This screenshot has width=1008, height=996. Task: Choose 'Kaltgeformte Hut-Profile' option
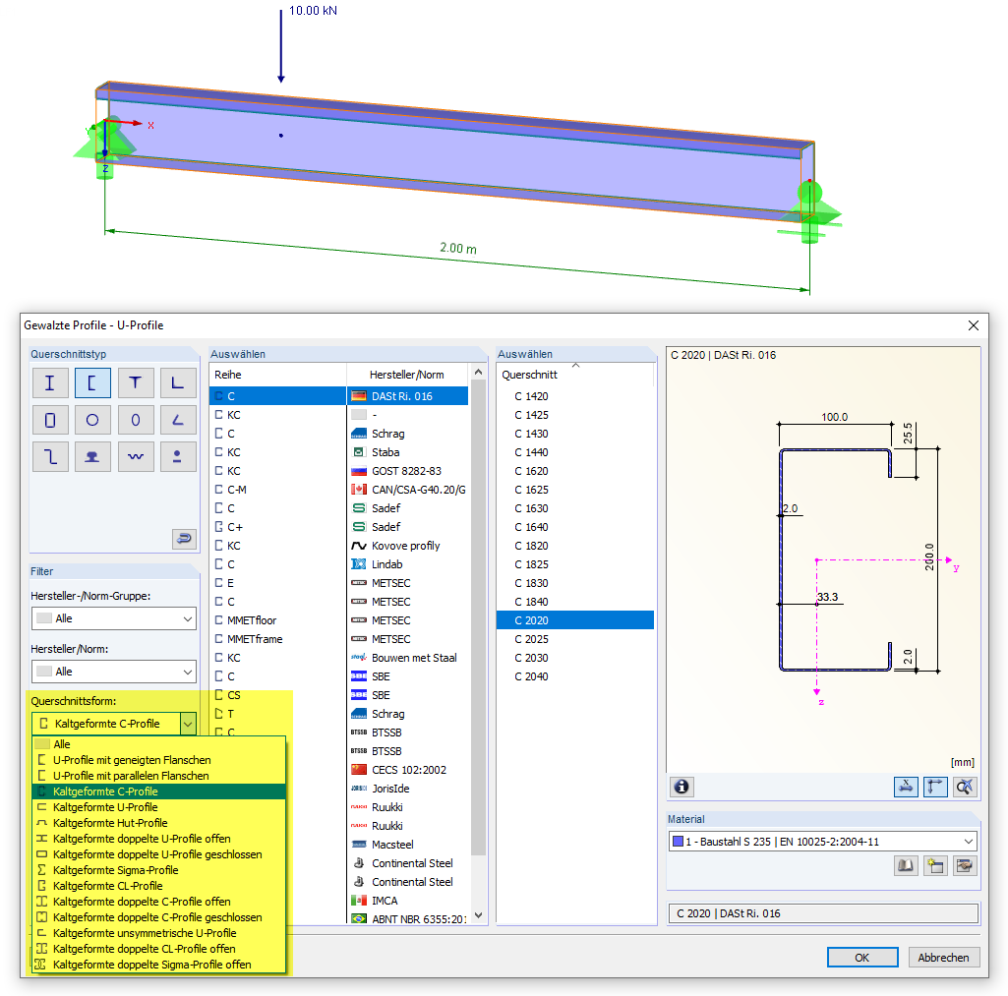click(158, 823)
